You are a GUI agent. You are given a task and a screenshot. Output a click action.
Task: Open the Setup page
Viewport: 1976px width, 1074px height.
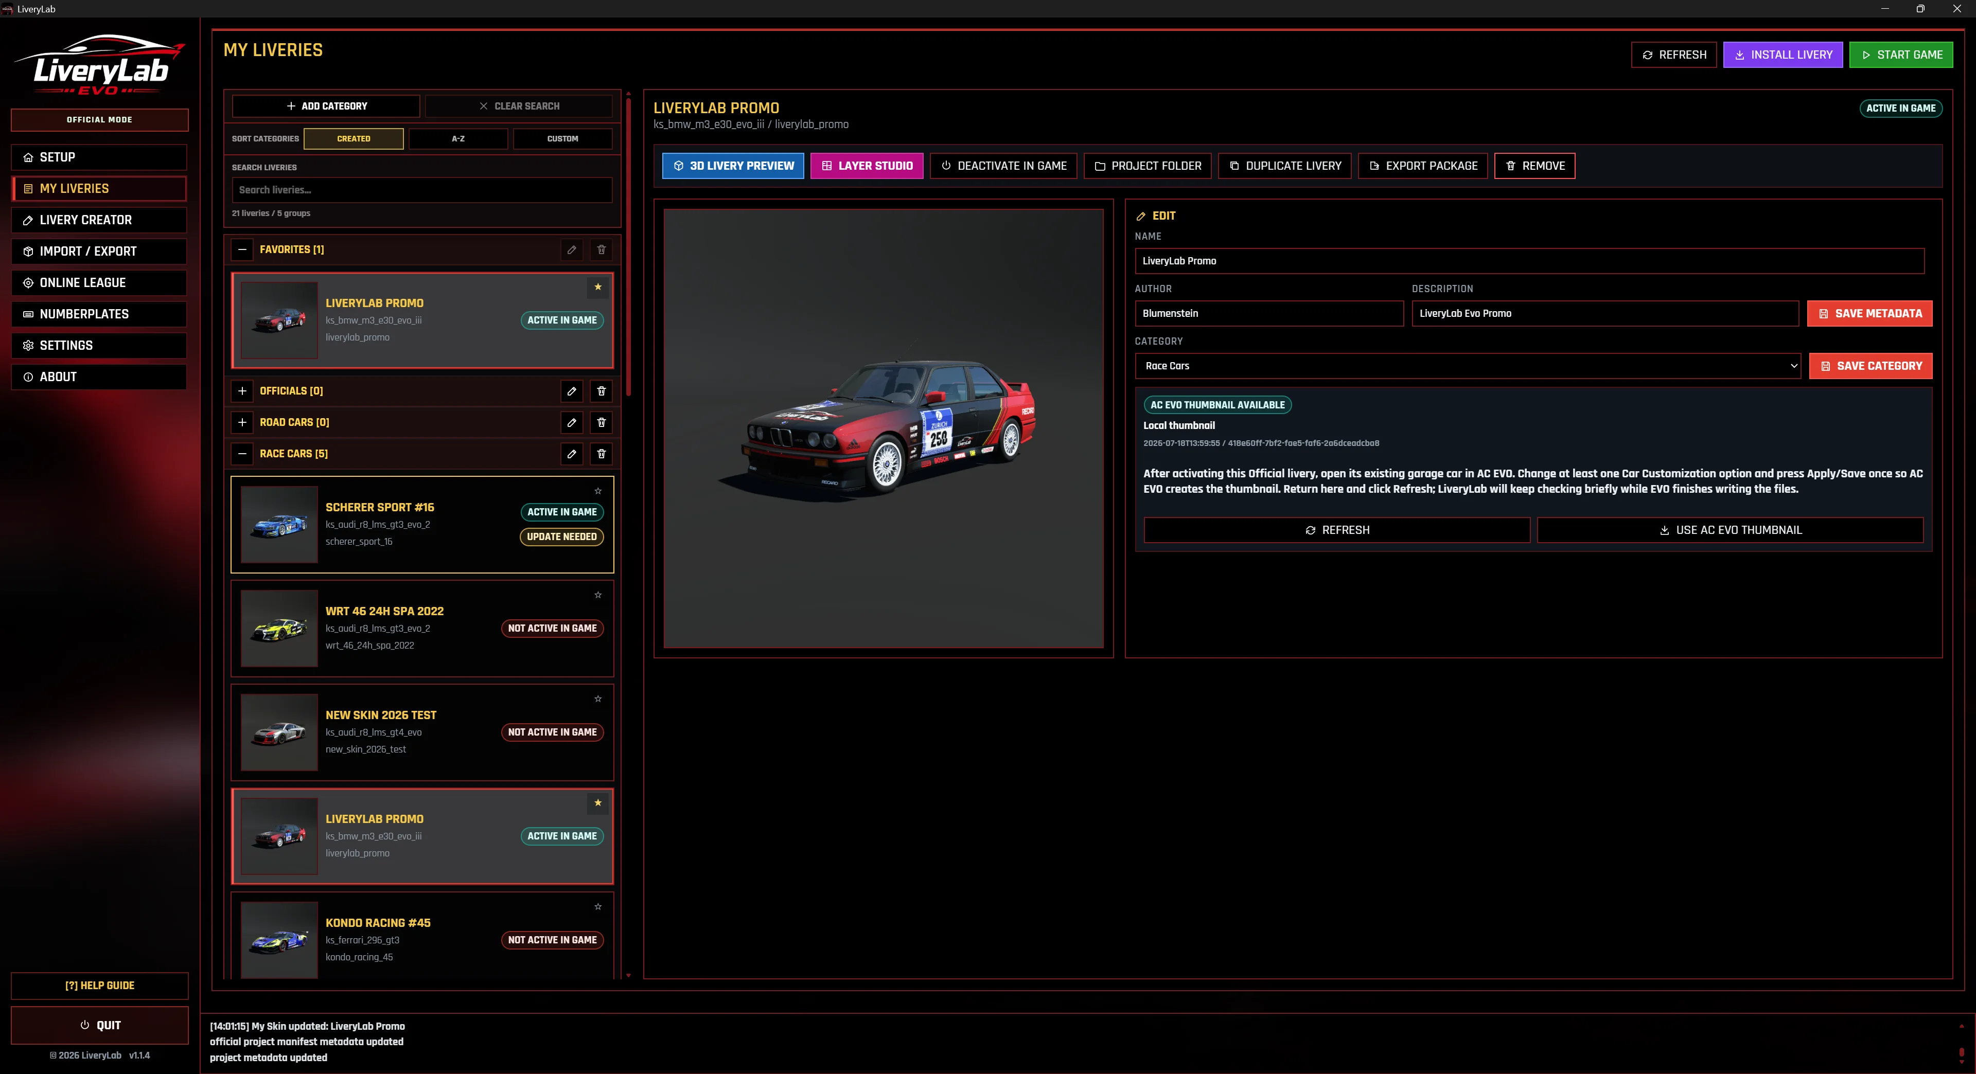pyautogui.click(x=99, y=157)
